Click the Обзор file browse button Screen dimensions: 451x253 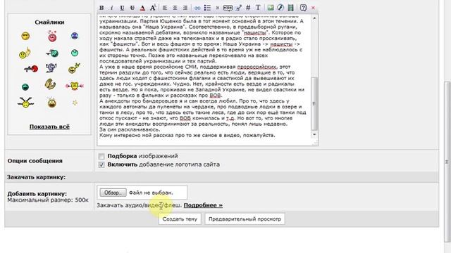(x=113, y=193)
